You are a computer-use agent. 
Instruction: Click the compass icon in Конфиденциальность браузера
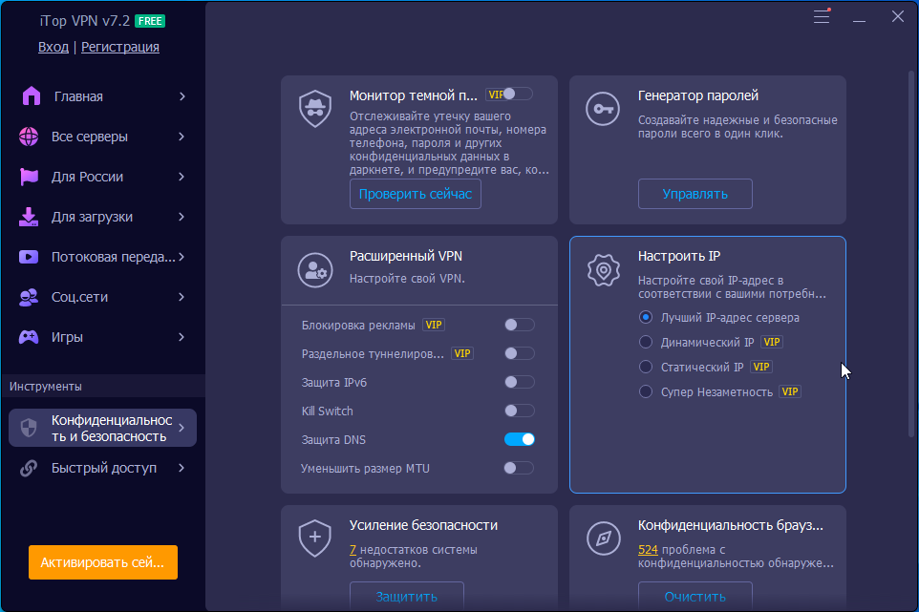pyautogui.click(x=603, y=538)
